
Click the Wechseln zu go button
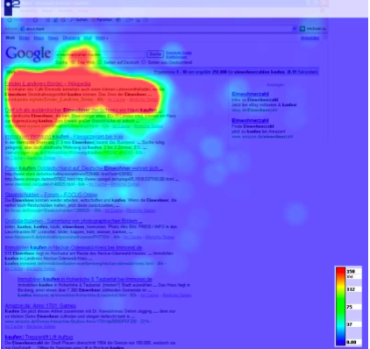click(312, 29)
